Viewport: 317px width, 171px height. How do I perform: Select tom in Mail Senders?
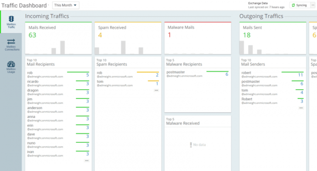pyautogui.click(x=273, y=92)
